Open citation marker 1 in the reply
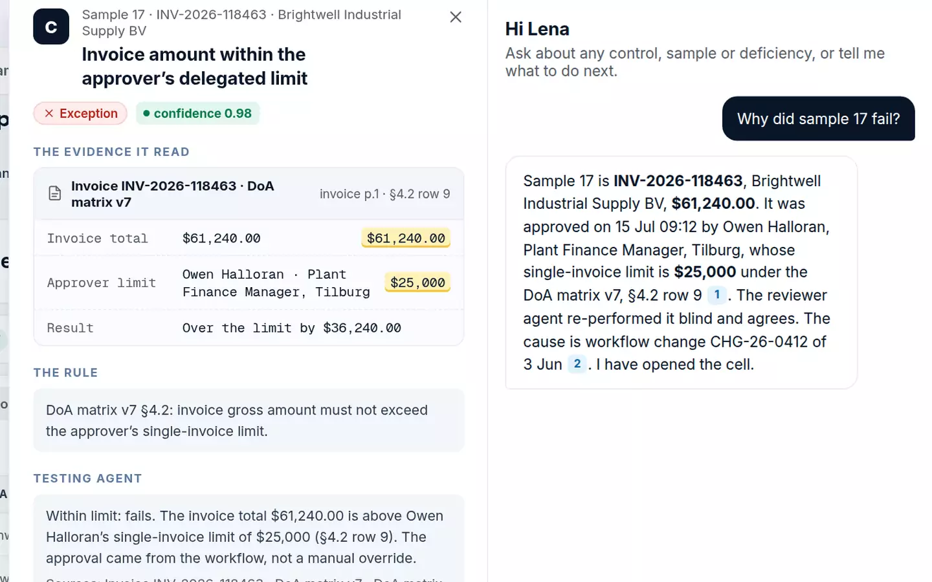This screenshot has height=582, width=932. (x=716, y=295)
